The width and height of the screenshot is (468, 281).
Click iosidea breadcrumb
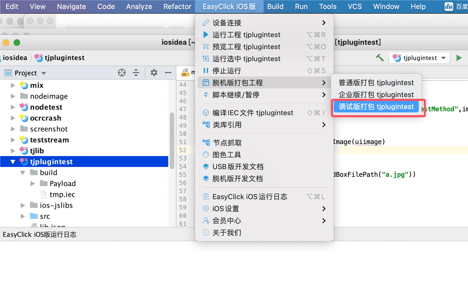(x=15, y=58)
